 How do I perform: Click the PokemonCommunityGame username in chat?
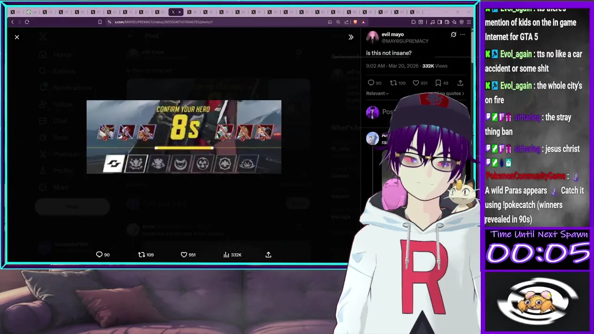coord(525,176)
